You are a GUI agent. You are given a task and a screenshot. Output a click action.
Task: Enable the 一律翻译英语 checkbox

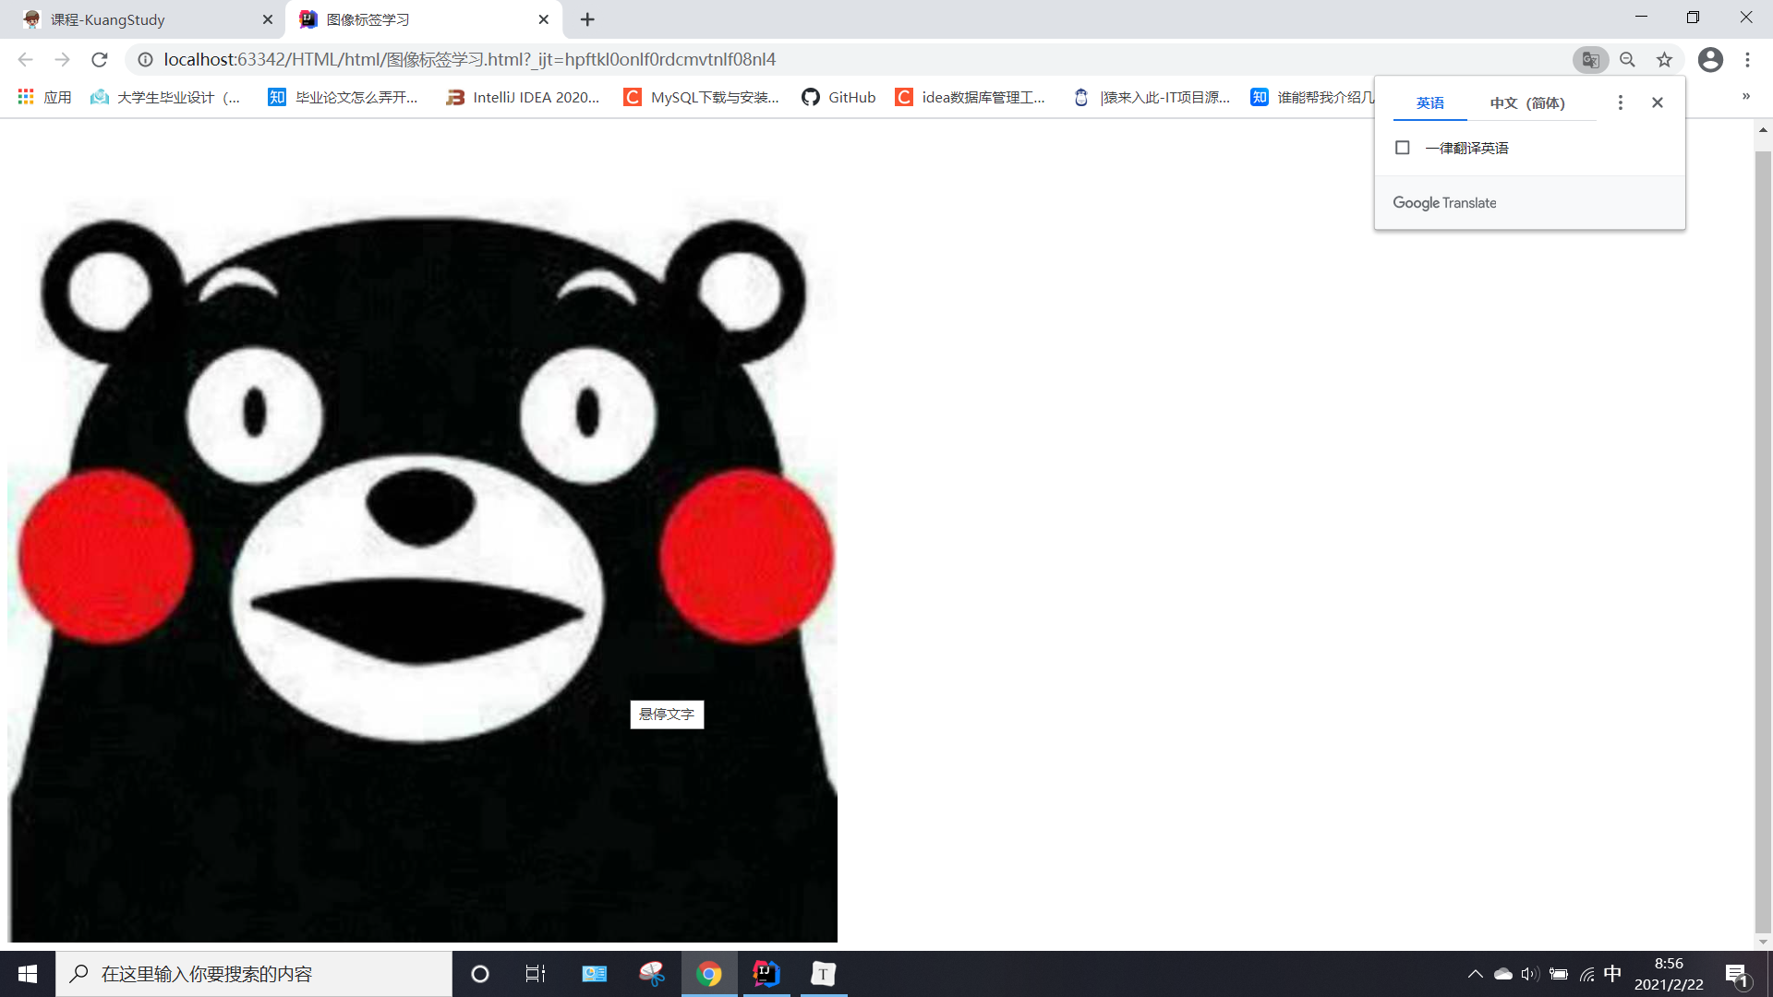[1402, 148]
